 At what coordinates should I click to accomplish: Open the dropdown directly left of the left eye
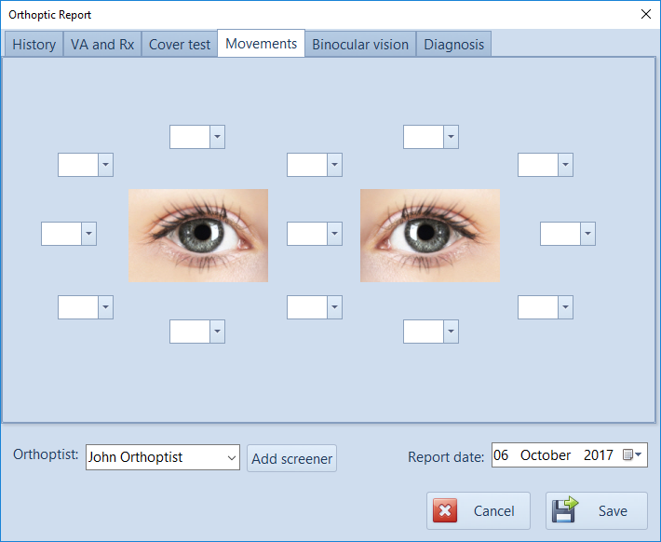88,234
